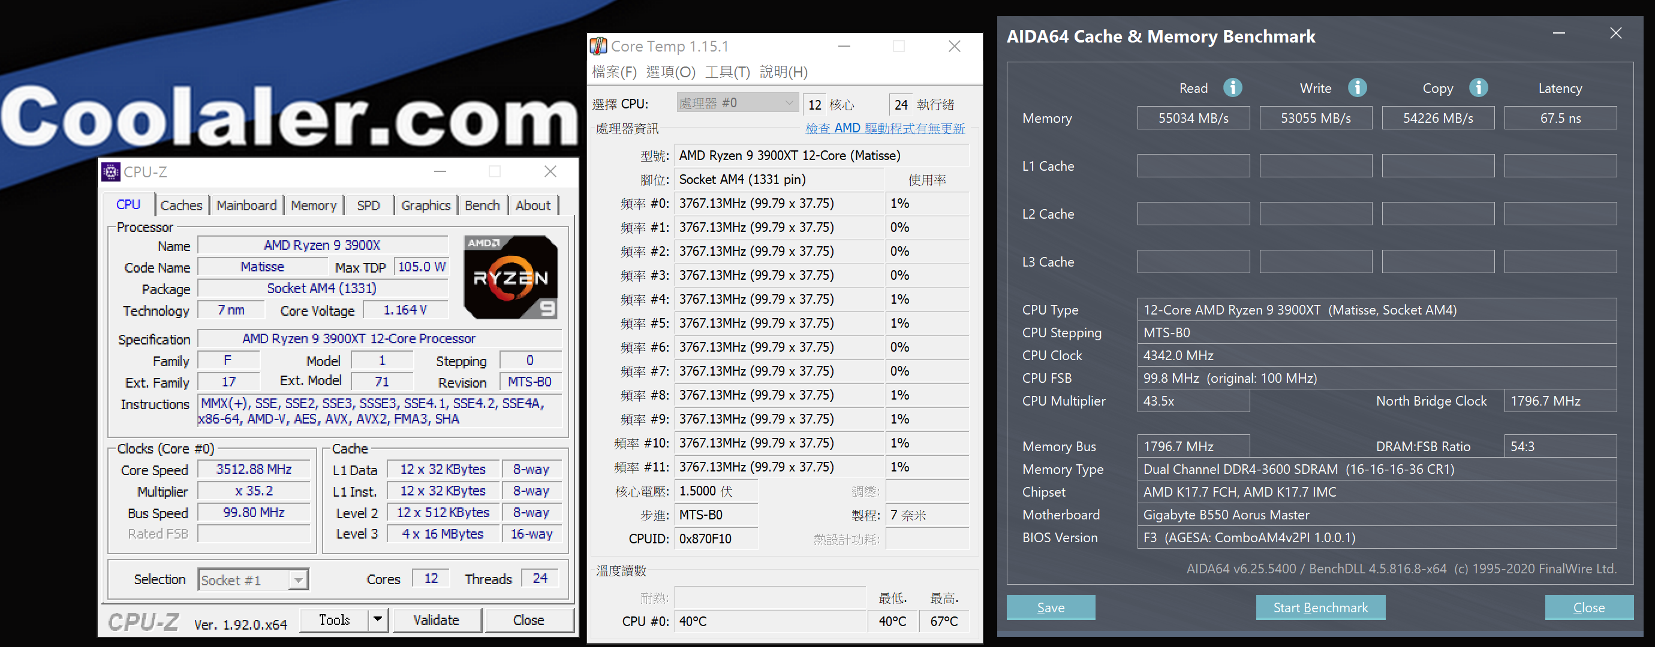This screenshot has width=1655, height=647.
Task: Click the Read info icon in AIDA64
Action: [x=1232, y=88]
